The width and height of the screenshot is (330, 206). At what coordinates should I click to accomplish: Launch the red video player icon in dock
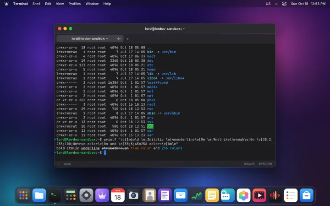pos(259,195)
